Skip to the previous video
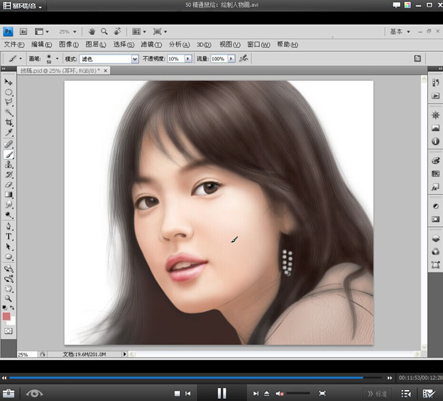Viewport: 443px width, 401px height. [188, 393]
